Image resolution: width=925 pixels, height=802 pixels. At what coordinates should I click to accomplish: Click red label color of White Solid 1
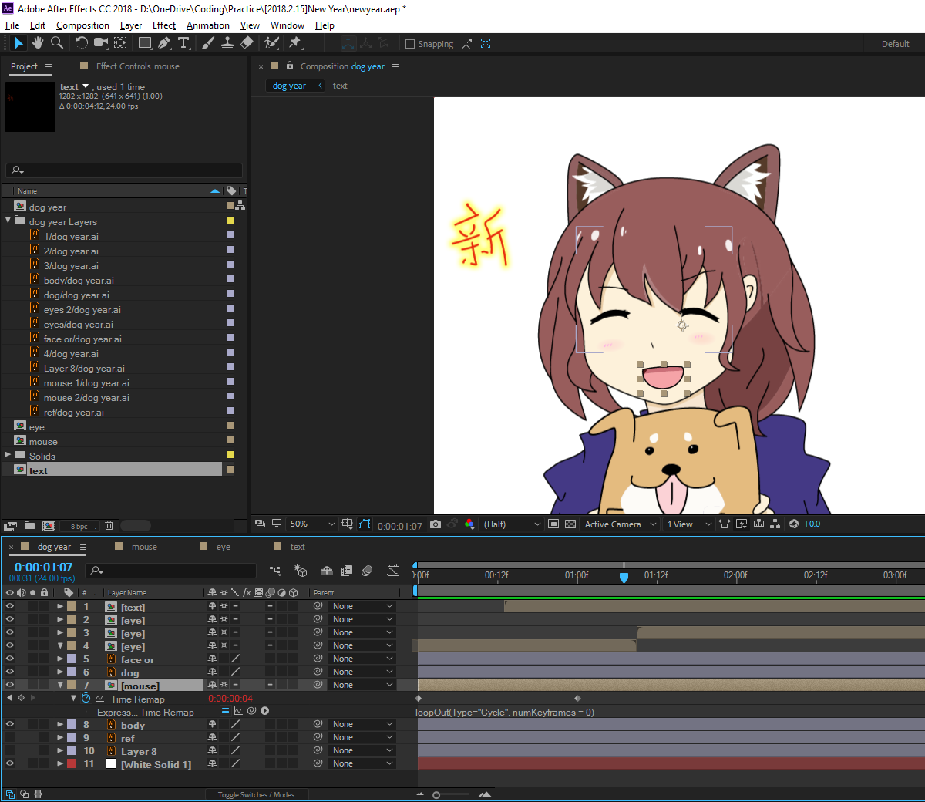click(72, 763)
